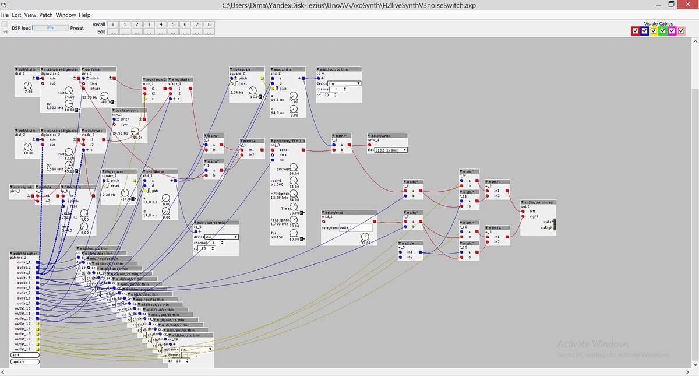Image resolution: width=699 pixels, height=376 pixels.
Task: Click the red outlet of read_1
Action: 375,222
